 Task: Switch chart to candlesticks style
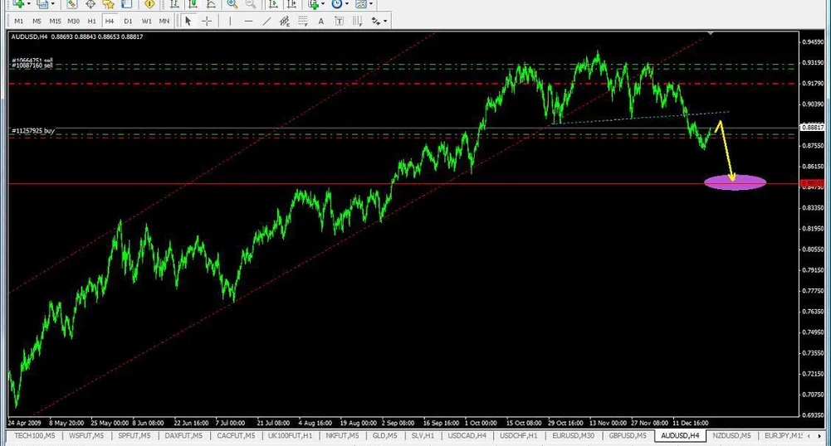point(193,3)
